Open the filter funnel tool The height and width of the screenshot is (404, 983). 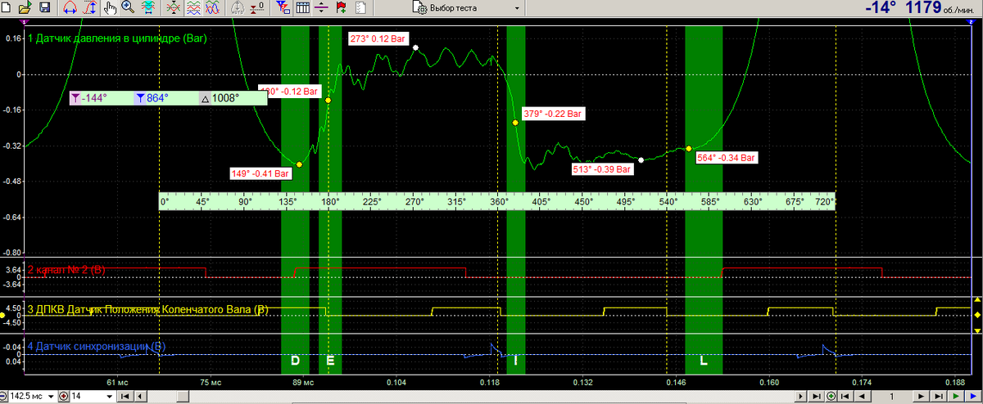point(283,8)
